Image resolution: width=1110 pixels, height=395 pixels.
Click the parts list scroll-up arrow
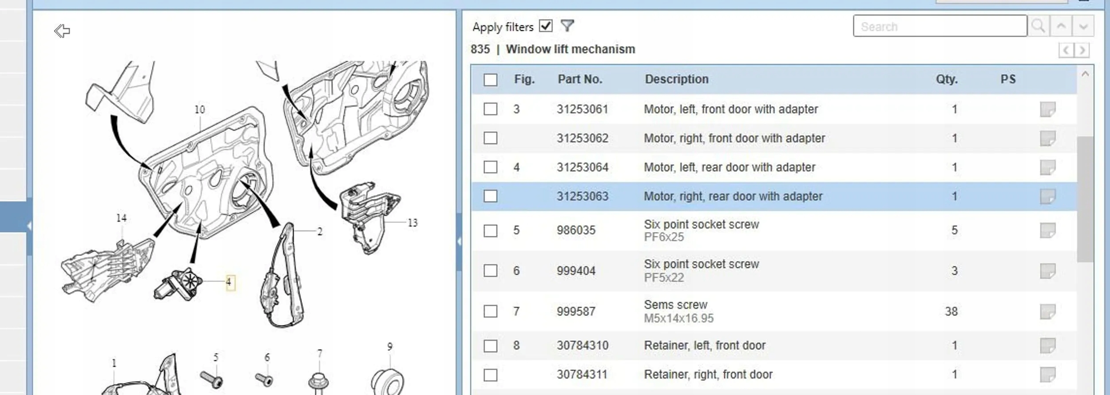pos(1085,74)
